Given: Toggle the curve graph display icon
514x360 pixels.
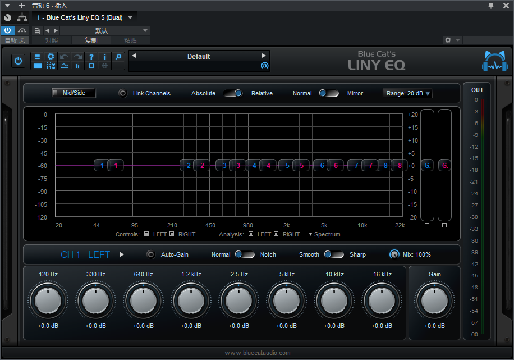Looking at the screenshot, I should (64, 66).
